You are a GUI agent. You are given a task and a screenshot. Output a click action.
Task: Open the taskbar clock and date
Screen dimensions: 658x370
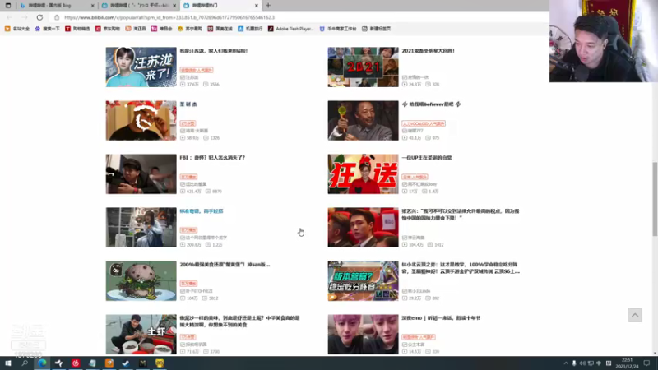point(628,363)
